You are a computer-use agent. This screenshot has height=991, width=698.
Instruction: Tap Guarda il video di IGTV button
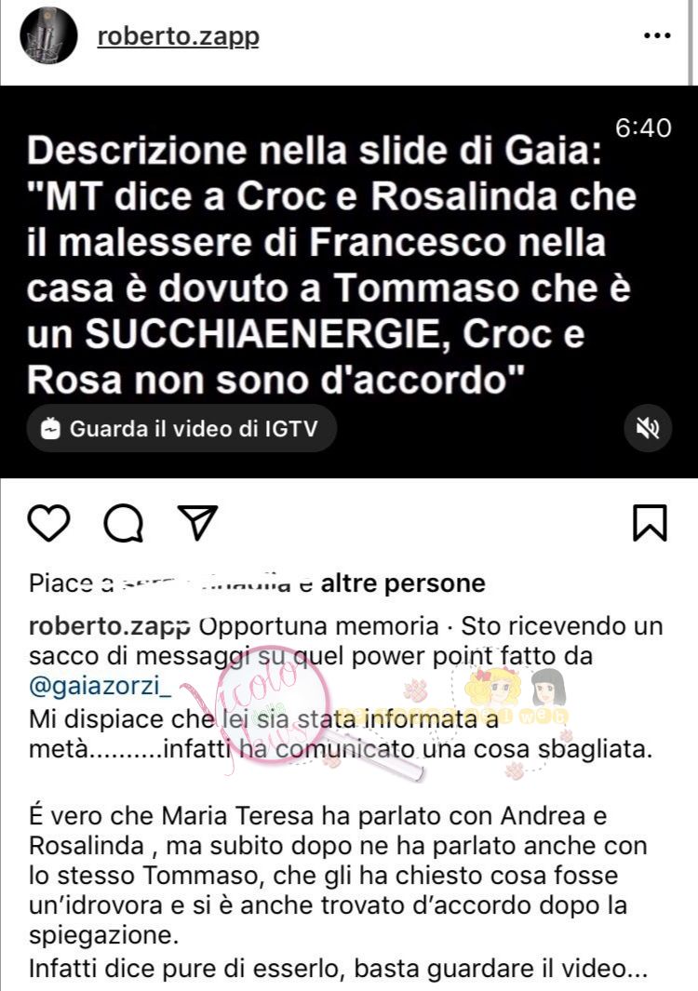tap(181, 429)
